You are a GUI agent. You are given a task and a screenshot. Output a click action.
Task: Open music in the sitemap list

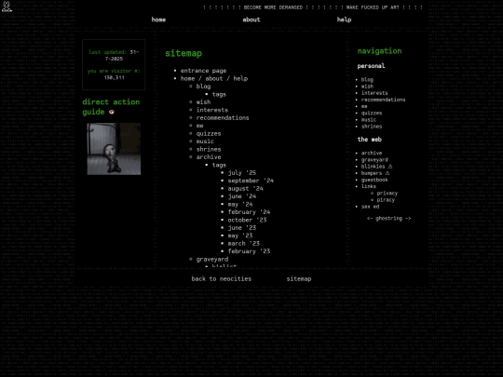click(x=205, y=141)
